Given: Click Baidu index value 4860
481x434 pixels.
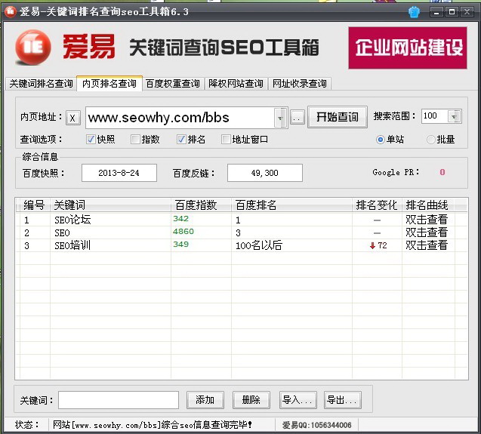Looking at the screenshot, I should click(183, 231).
